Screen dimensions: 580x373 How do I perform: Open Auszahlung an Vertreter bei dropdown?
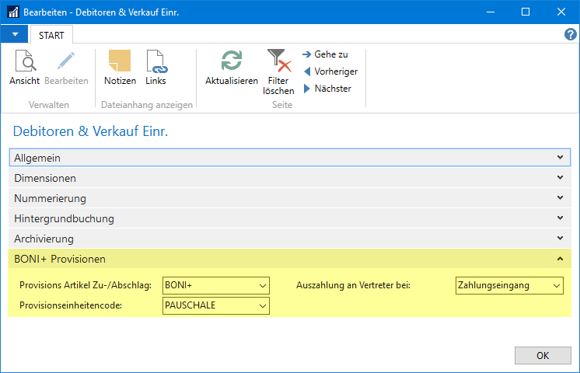(556, 285)
